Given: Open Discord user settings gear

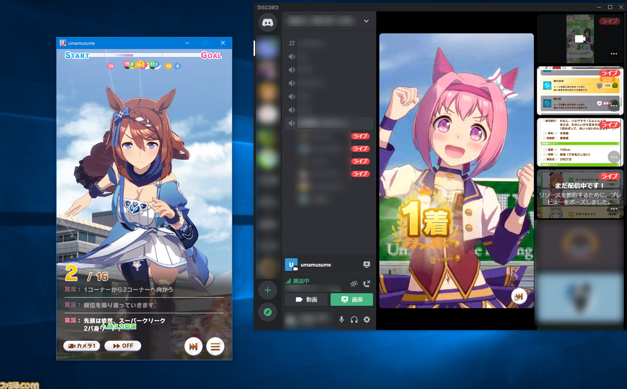Looking at the screenshot, I should [366, 320].
